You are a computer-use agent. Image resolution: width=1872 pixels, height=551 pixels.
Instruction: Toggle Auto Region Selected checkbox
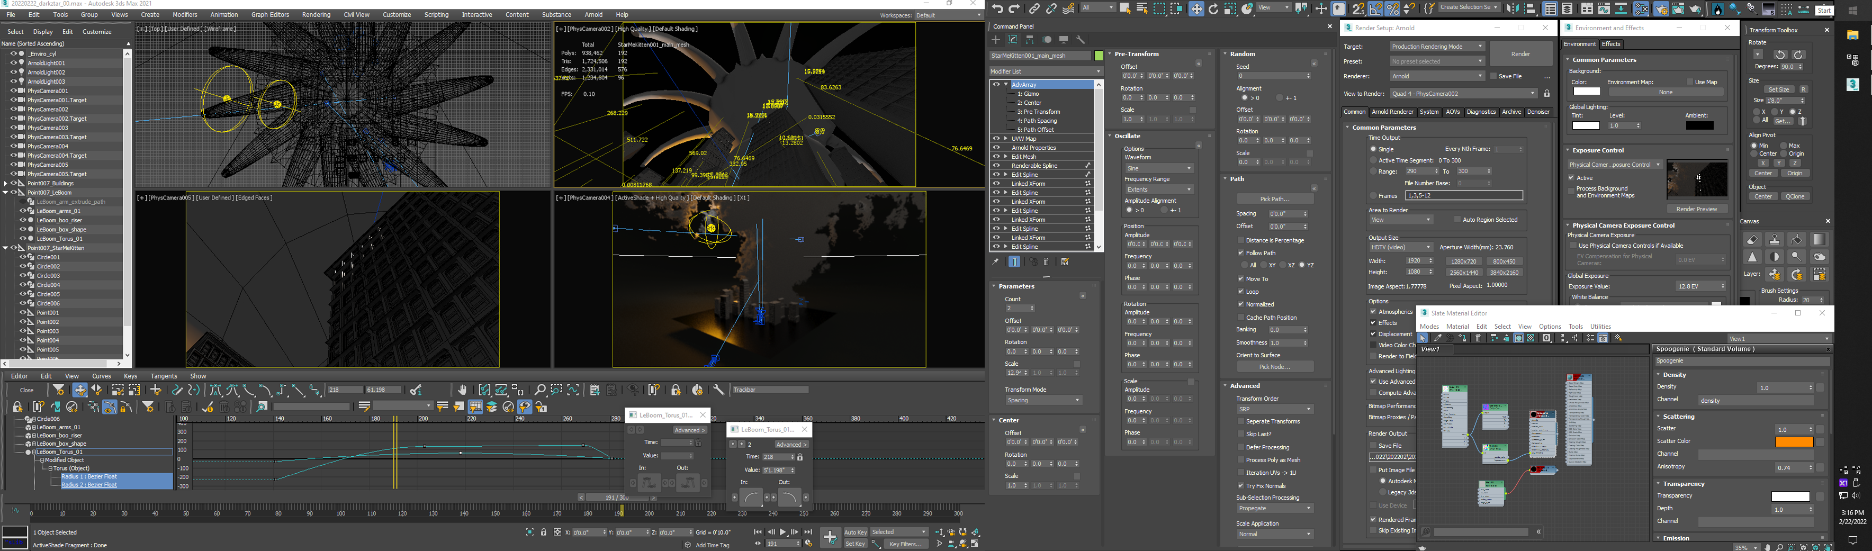click(1458, 220)
